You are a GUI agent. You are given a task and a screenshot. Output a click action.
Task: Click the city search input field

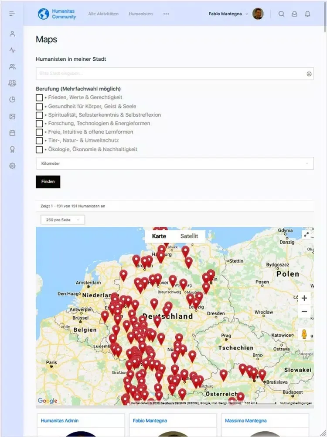(x=175, y=73)
